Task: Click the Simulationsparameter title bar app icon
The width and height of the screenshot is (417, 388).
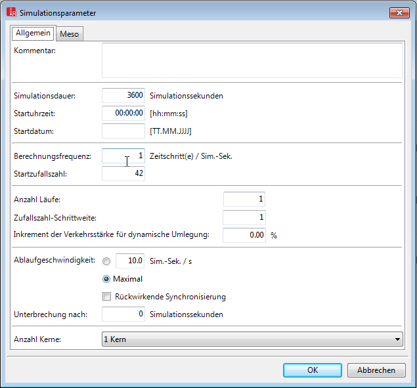Action: coord(11,12)
